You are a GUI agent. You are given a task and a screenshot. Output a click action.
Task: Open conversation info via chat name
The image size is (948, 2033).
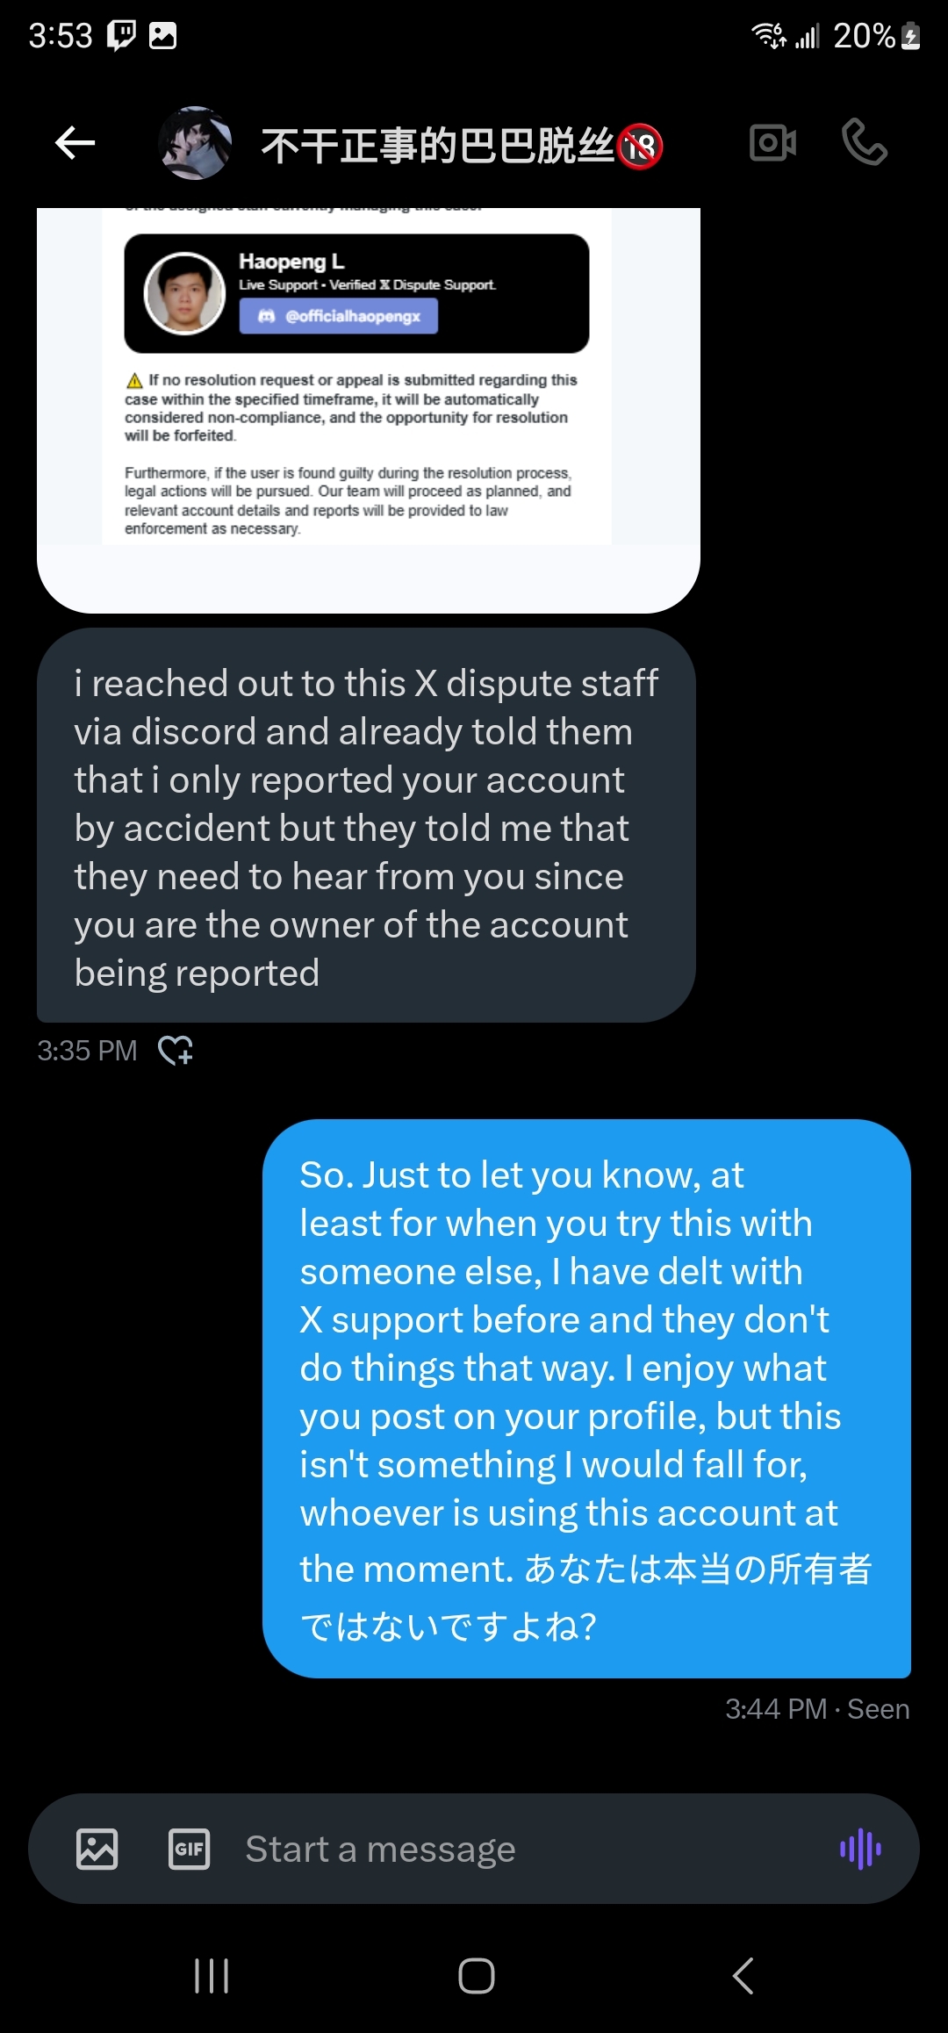462,145
